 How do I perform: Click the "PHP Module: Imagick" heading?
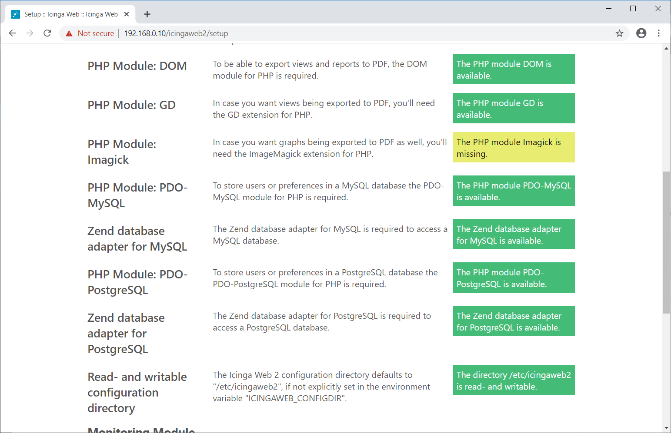pos(122,152)
